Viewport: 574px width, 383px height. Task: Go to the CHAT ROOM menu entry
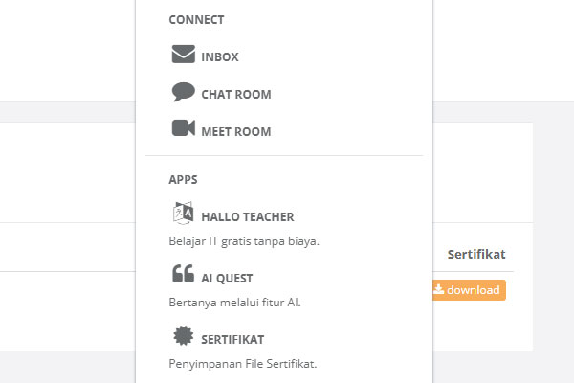(x=236, y=95)
